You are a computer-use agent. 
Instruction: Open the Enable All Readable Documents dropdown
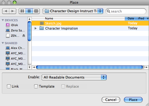74,77
